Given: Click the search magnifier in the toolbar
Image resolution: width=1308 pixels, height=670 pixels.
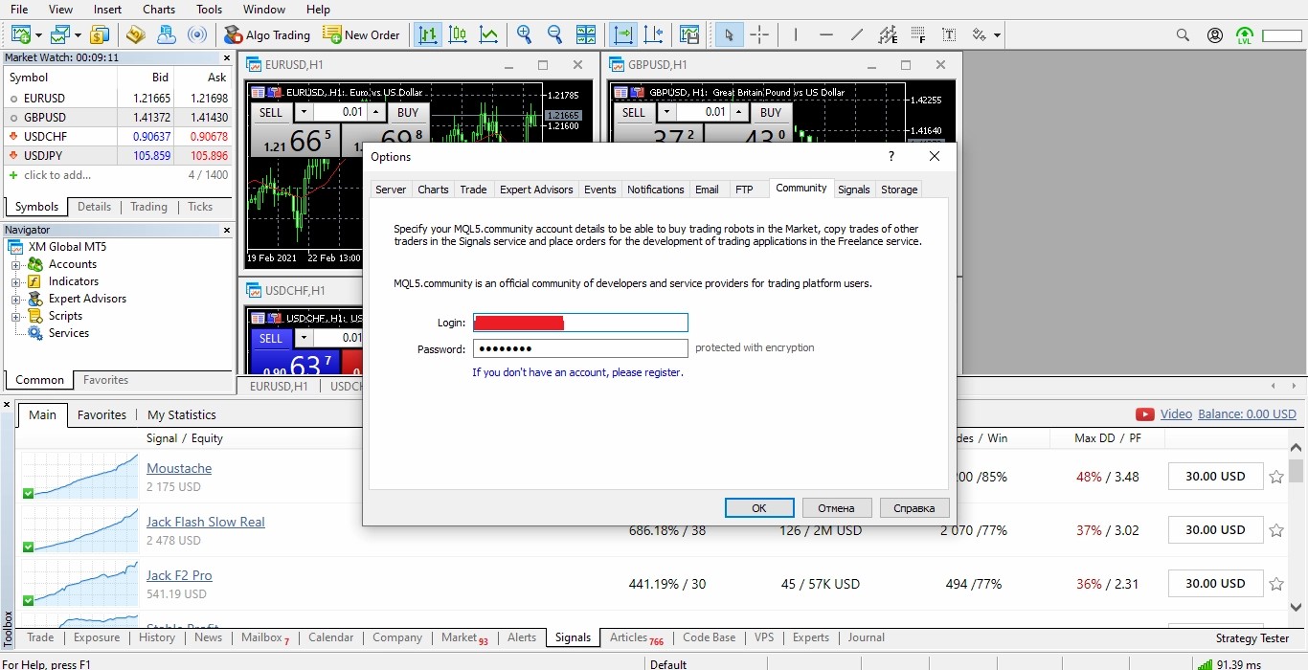Looking at the screenshot, I should click(x=1184, y=35).
